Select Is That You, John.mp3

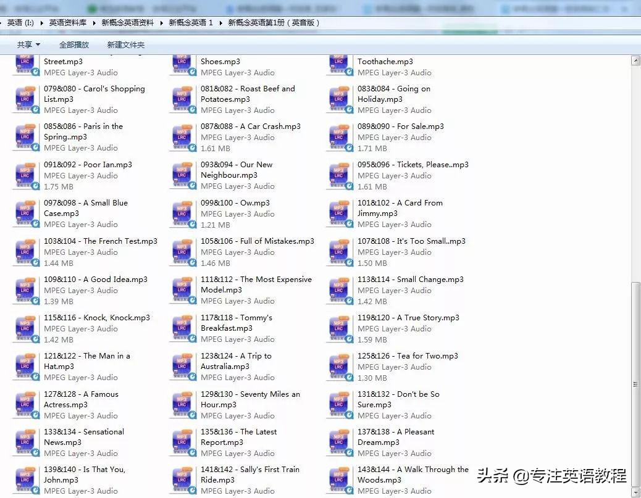tap(84, 475)
